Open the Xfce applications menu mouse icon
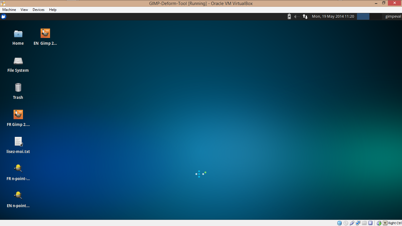This screenshot has width=402, height=226. click(4, 16)
